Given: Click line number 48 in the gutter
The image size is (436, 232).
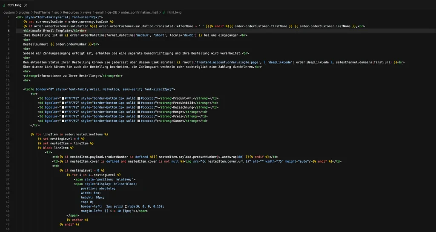Looking at the screenshot, I should point(8,229).
